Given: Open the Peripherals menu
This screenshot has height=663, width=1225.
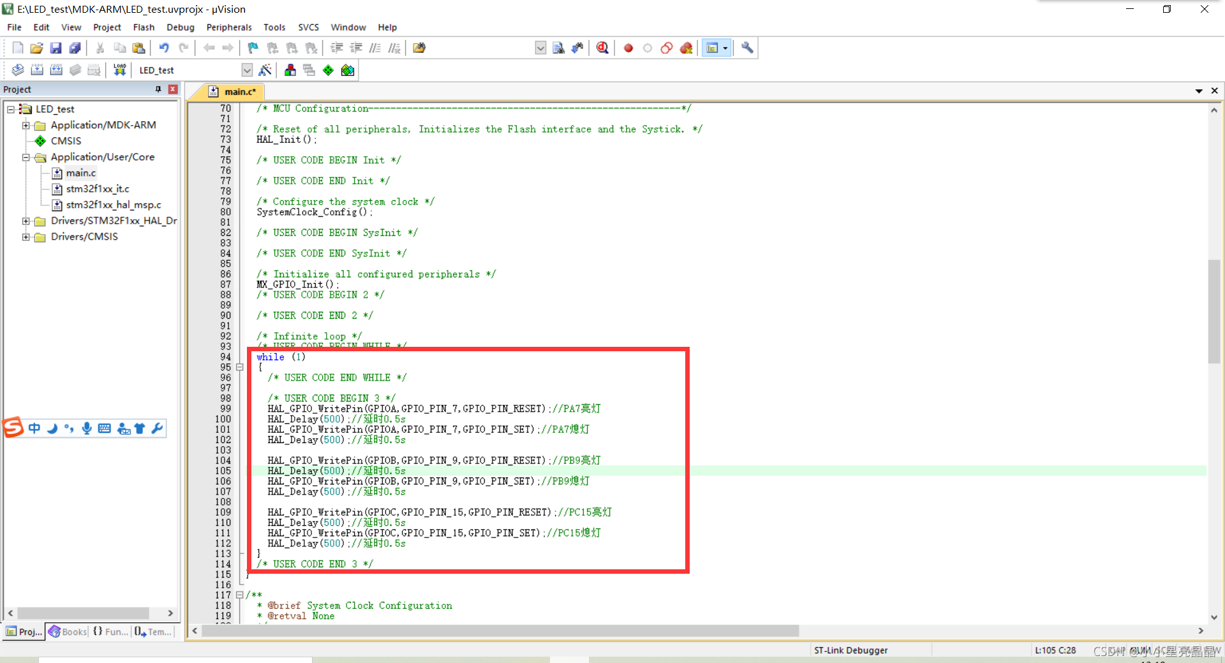Looking at the screenshot, I should coord(229,27).
